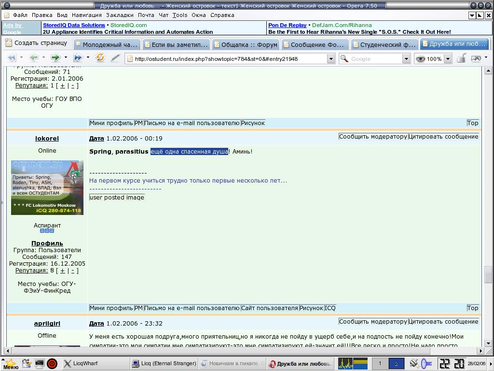This screenshot has height=371, width=494.
Task: Open lokorel username link
Action: click(x=47, y=139)
